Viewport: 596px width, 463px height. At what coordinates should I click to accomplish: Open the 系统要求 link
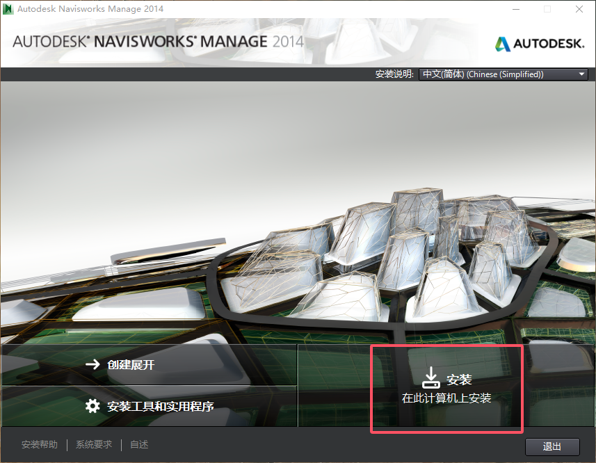pos(94,444)
